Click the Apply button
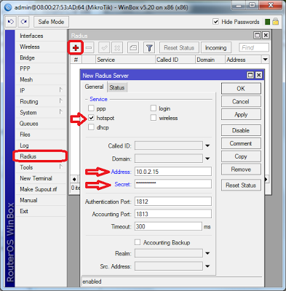Image resolution: width=286 pixels, height=291 pixels. (x=241, y=114)
